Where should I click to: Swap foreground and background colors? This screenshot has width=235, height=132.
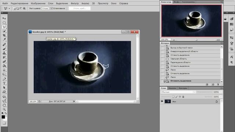[x=6, y=113]
